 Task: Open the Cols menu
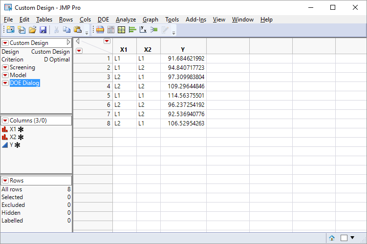click(x=85, y=20)
